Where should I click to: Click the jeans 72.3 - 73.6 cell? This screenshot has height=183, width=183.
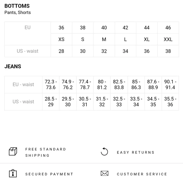pos(51,85)
